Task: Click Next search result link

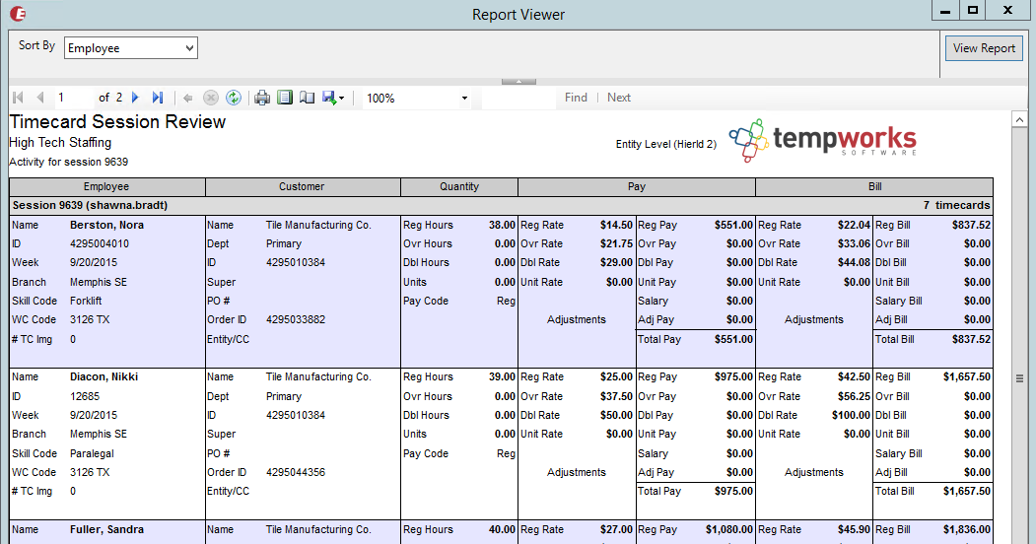Action: [619, 98]
